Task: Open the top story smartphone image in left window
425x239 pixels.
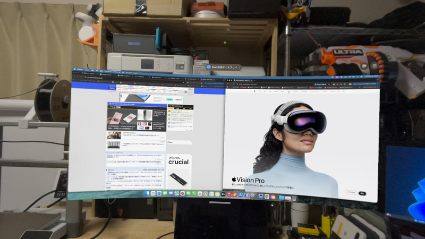Action: point(123,116)
